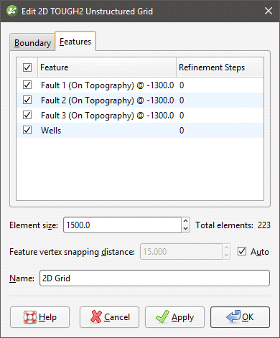This screenshot has height=338, width=280.
Task: Select the Features tab
Action: coord(75,42)
